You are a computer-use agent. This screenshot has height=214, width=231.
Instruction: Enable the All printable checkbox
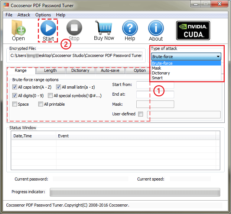pyautogui.click(x=40, y=104)
